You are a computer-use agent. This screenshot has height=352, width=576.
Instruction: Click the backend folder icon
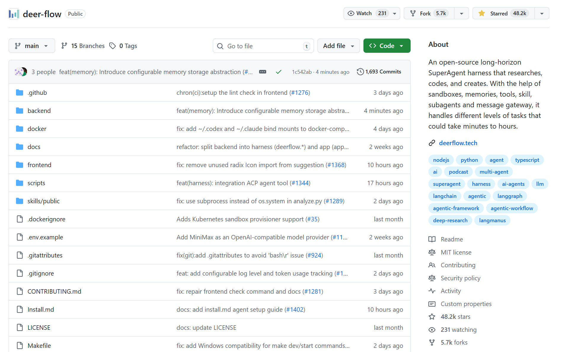(x=20, y=111)
